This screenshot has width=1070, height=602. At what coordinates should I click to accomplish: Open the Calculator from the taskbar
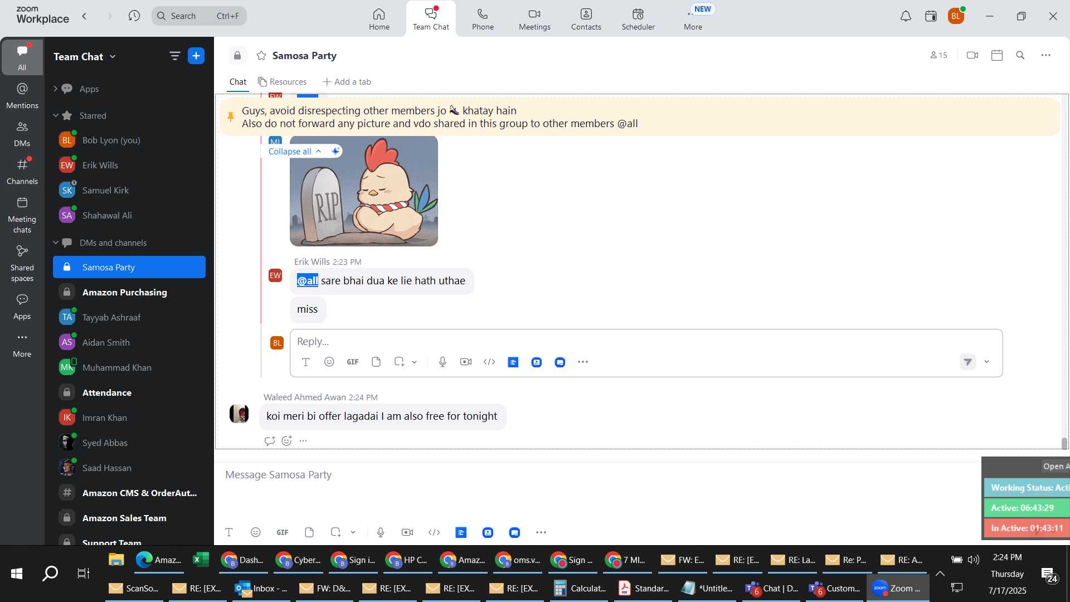(580, 589)
